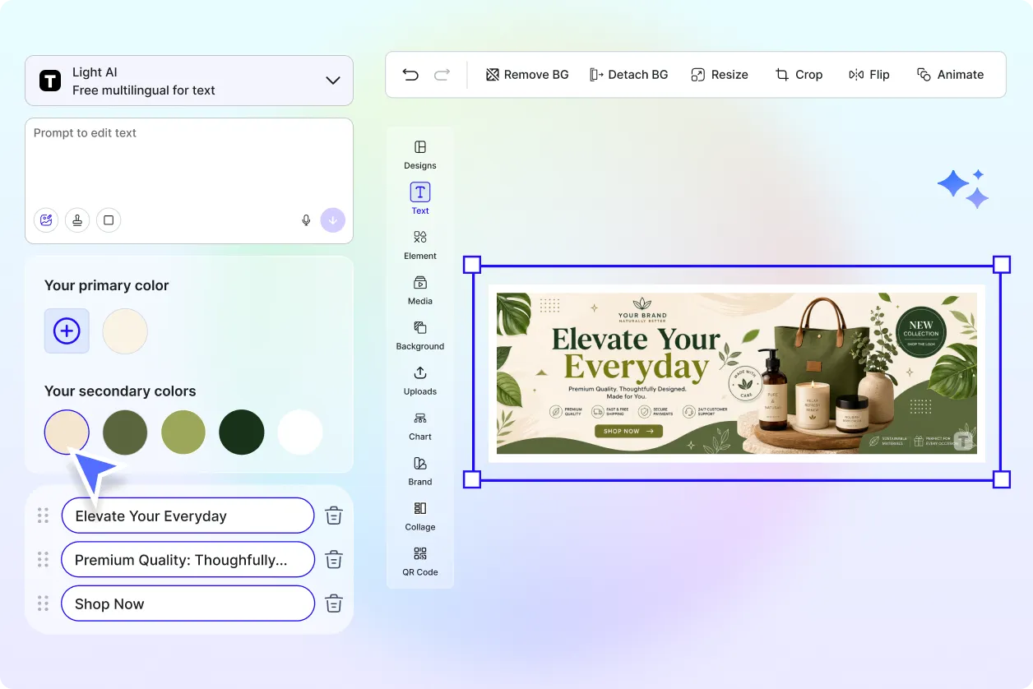Click drag handle beside Shop Now row
Screen dimensions: 1033x689
(x=43, y=603)
